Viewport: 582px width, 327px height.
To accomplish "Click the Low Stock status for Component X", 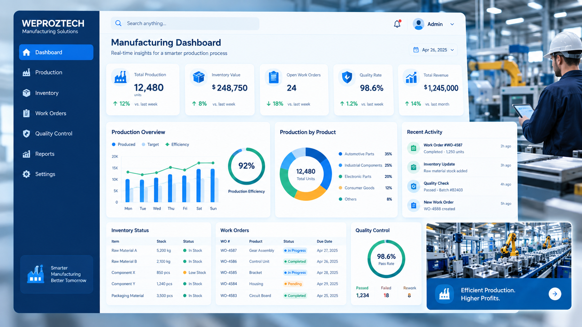I will [195, 273].
